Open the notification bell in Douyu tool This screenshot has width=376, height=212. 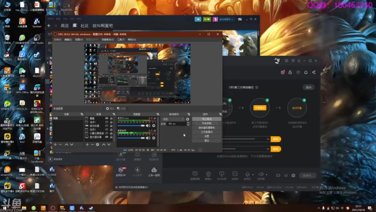point(306,72)
